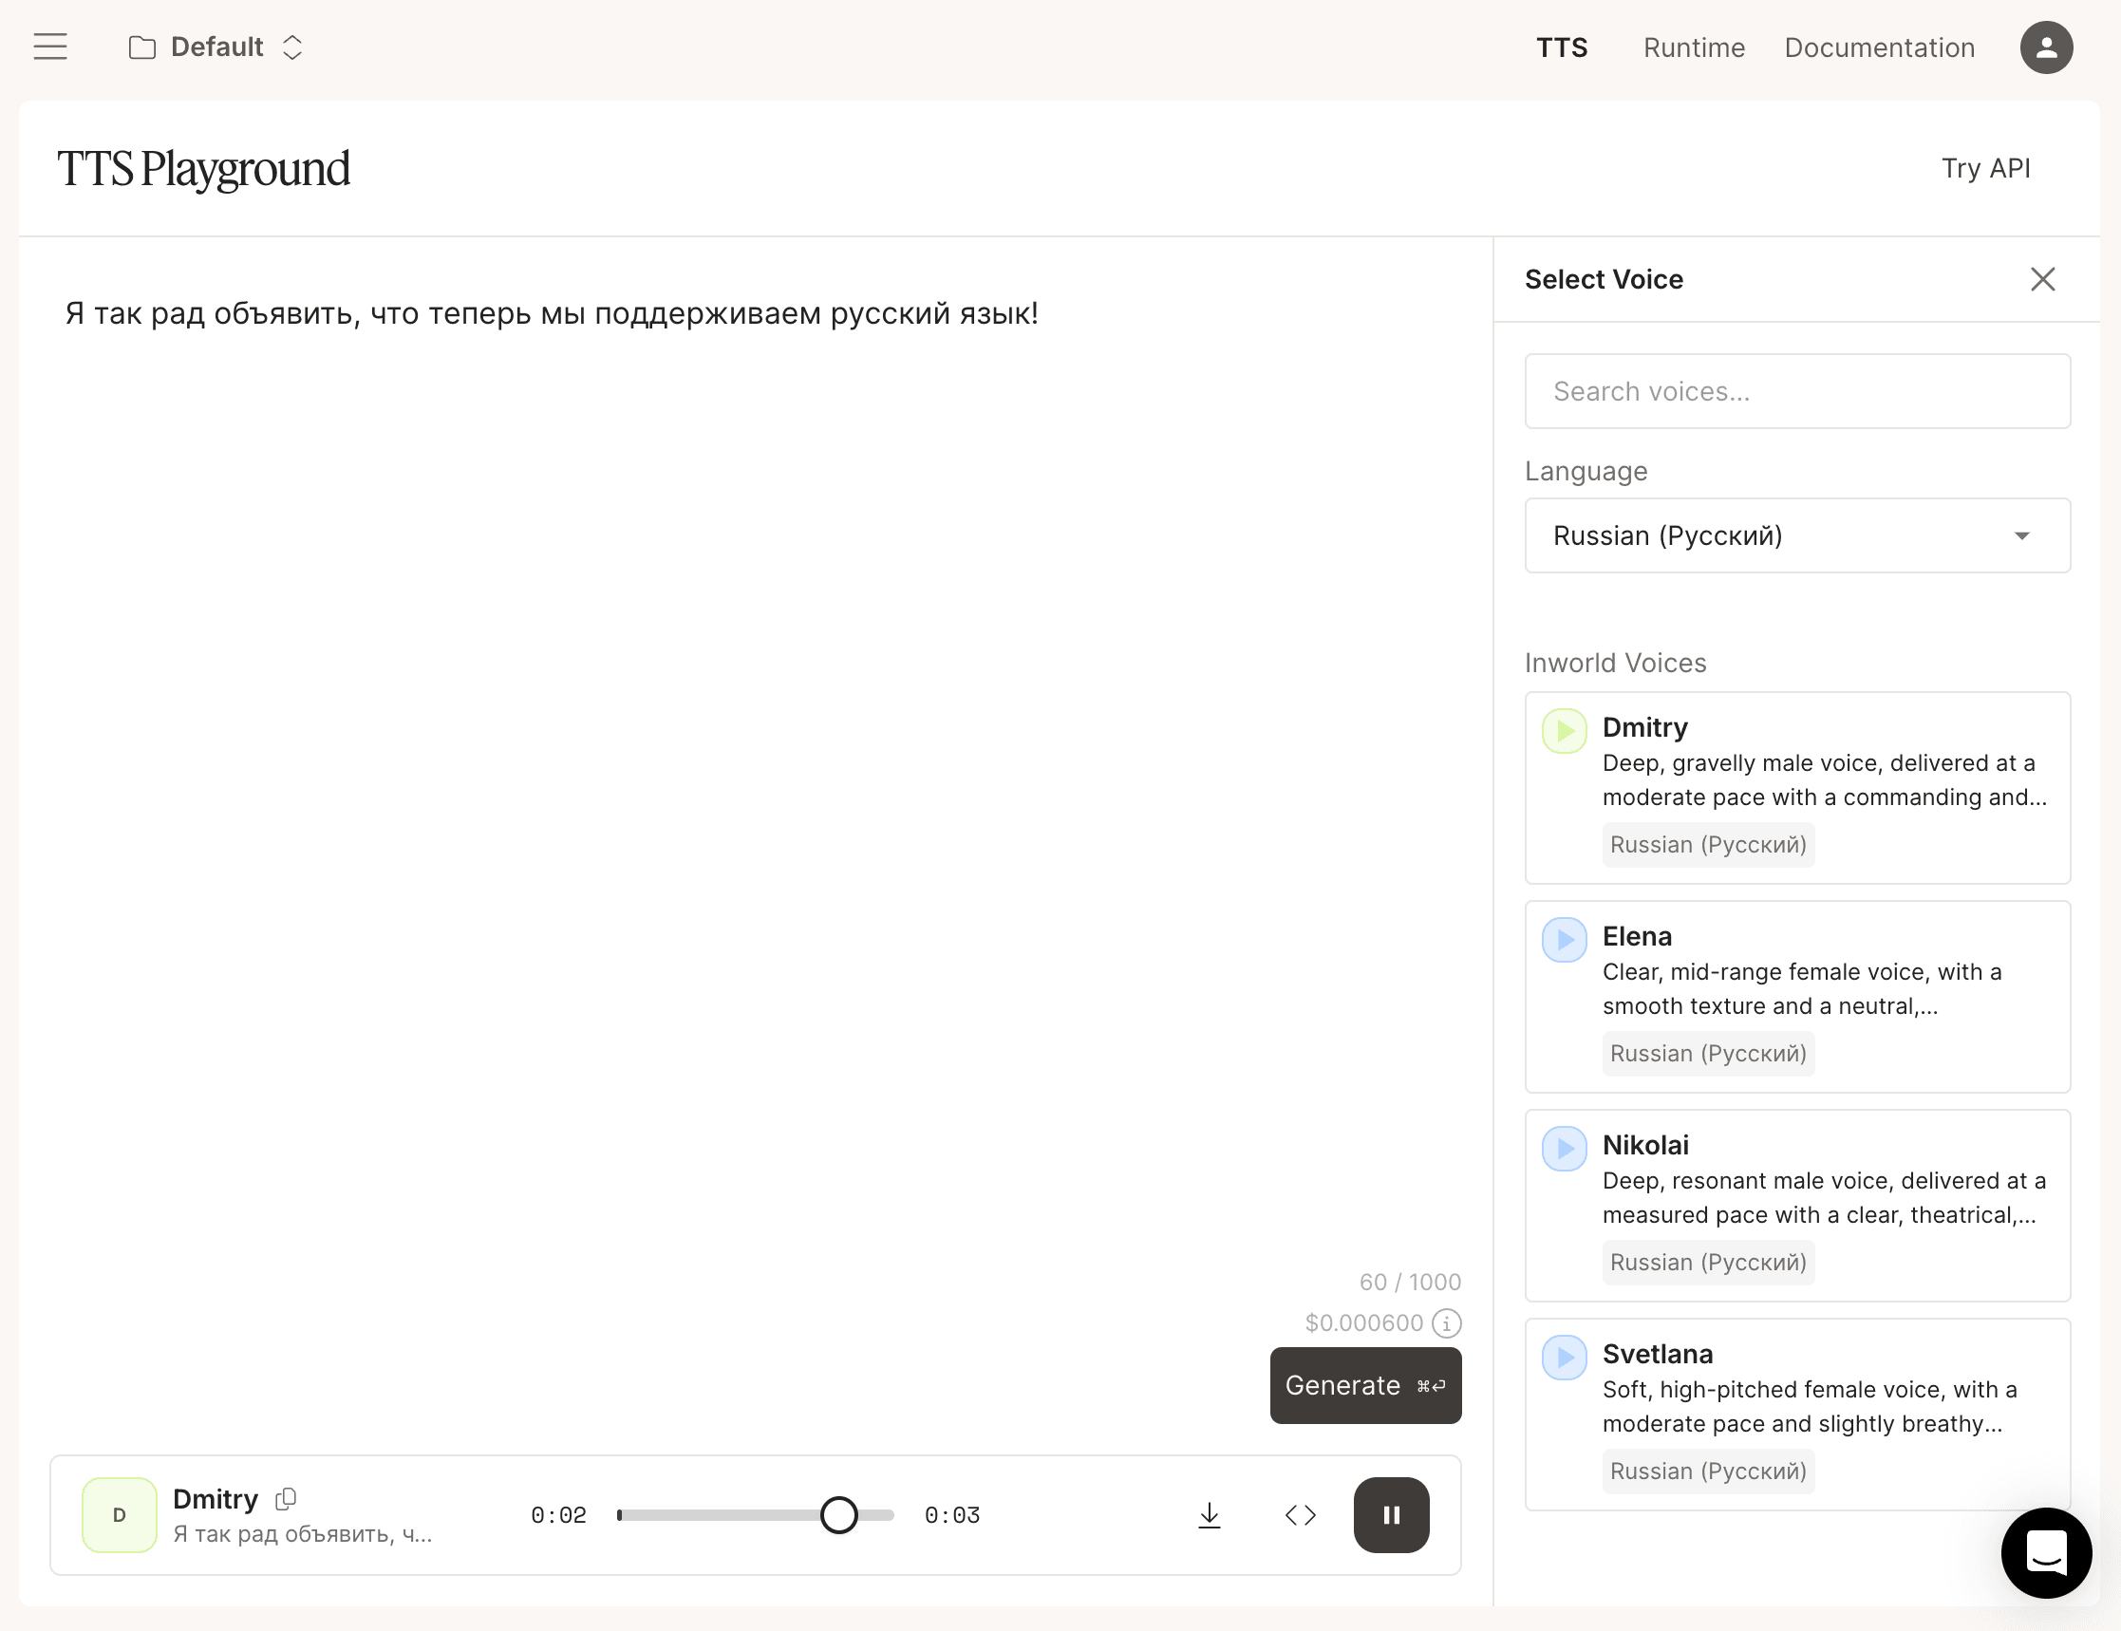Open the hamburger sidebar menu
This screenshot has width=2121, height=1631.
(50, 47)
